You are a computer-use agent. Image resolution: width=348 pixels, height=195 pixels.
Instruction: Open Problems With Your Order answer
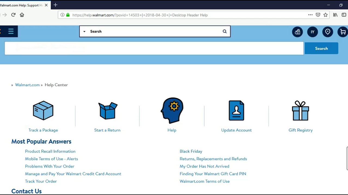[x=50, y=166]
